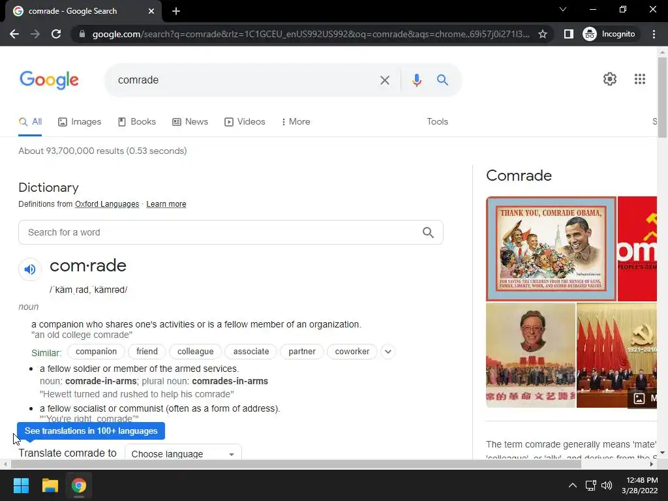Switch to the News tab

tap(190, 122)
